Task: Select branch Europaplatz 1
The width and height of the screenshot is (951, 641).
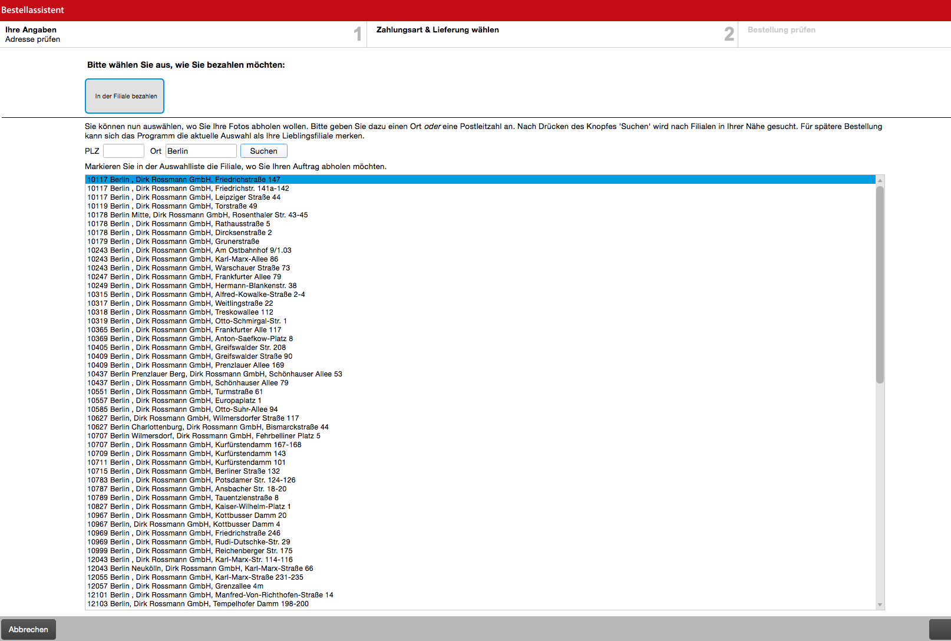Action: 480,401
